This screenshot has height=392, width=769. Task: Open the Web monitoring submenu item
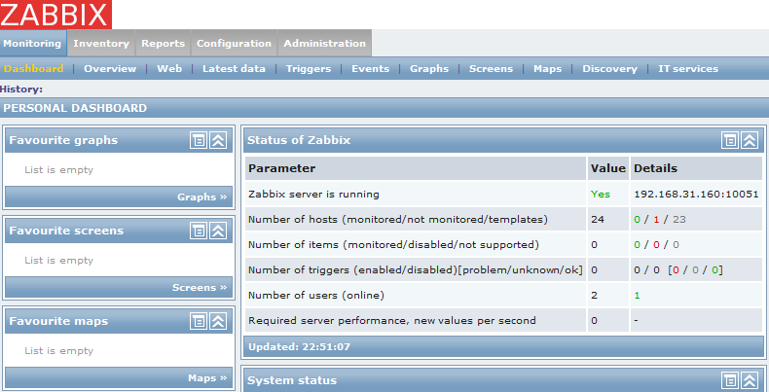(169, 69)
